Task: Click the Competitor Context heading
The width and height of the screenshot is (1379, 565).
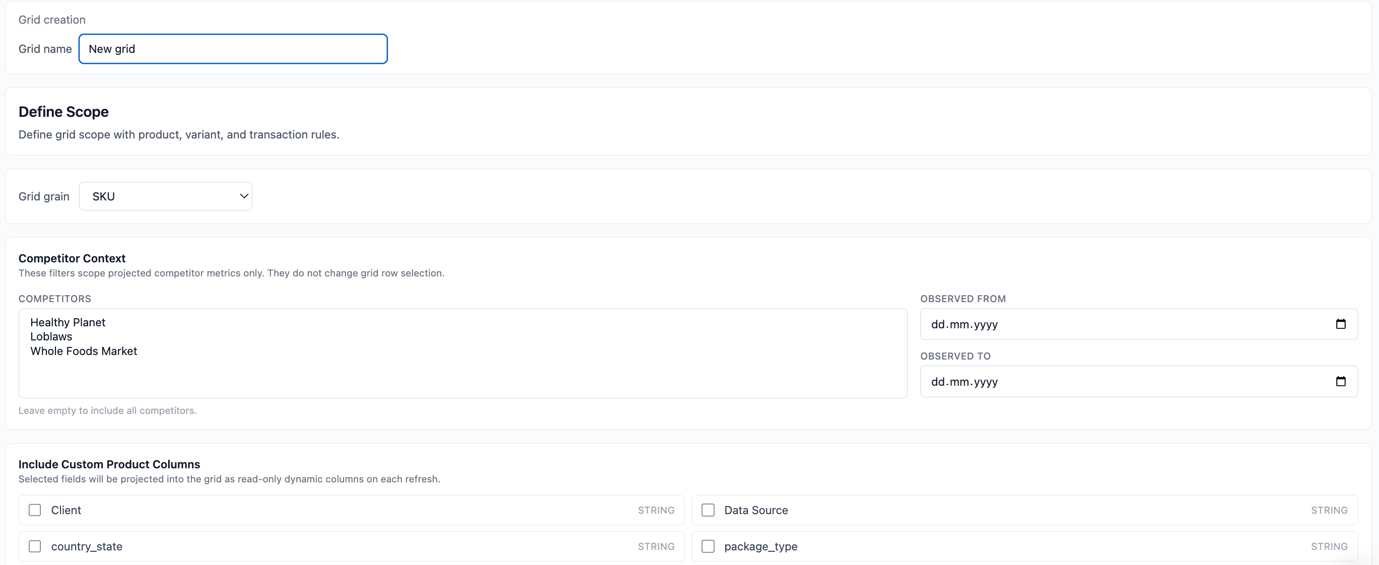Action: [x=72, y=258]
